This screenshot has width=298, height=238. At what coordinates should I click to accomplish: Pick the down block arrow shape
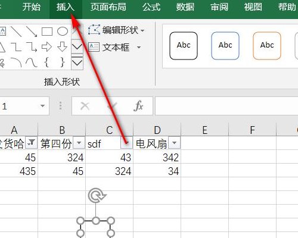tap(62, 47)
